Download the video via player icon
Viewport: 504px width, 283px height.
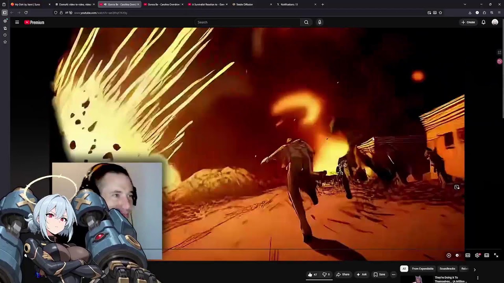(x=448, y=255)
